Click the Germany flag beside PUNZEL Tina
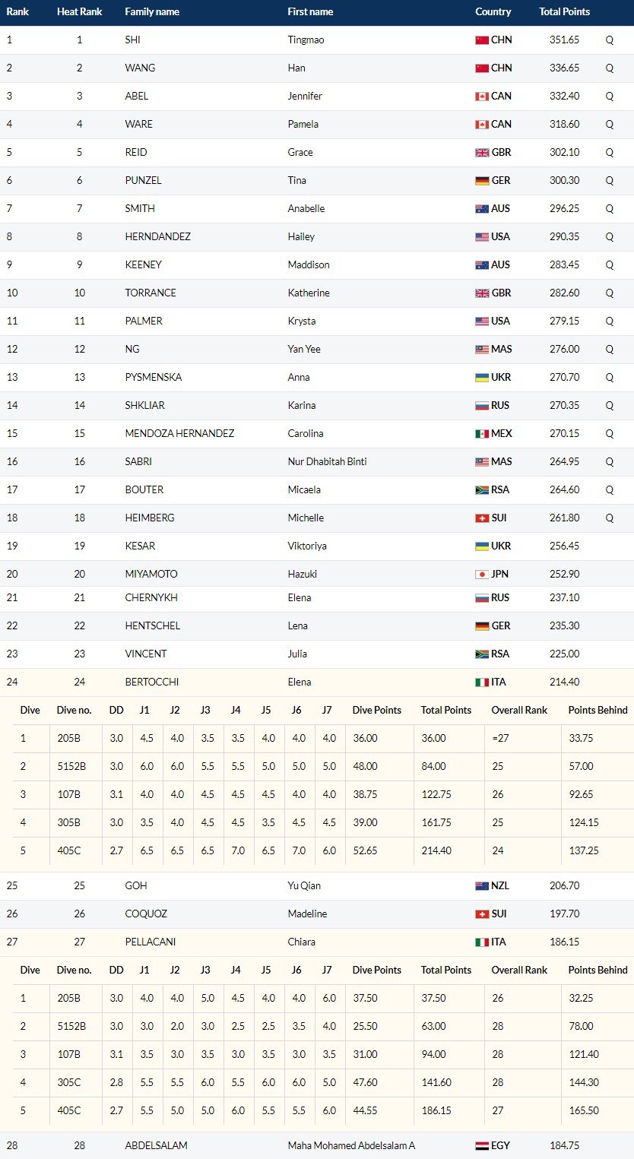The image size is (634, 1159). [x=481, y=180]
